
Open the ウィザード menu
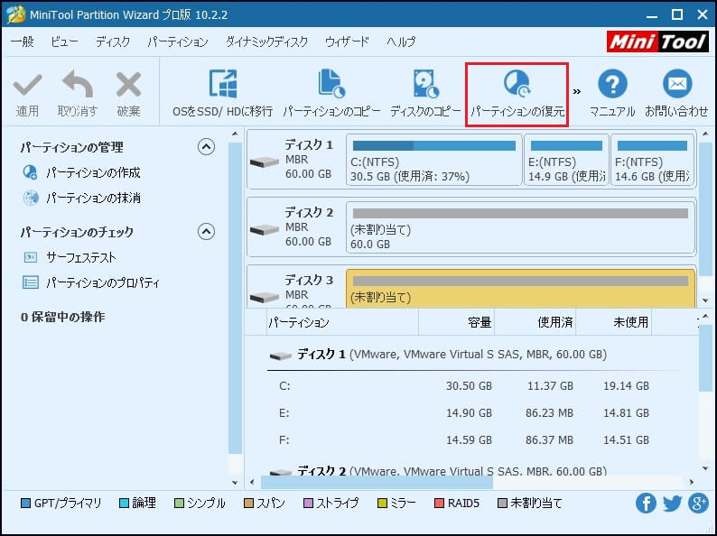347,42
